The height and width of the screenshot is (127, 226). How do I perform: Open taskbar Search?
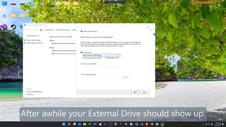[x=69, y=124]
